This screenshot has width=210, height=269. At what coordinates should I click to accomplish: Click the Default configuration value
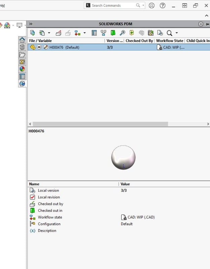pyautogui.click(x=127, y=224)
